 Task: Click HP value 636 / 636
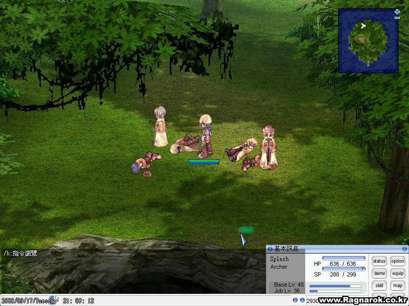click(x=343, y=264)
